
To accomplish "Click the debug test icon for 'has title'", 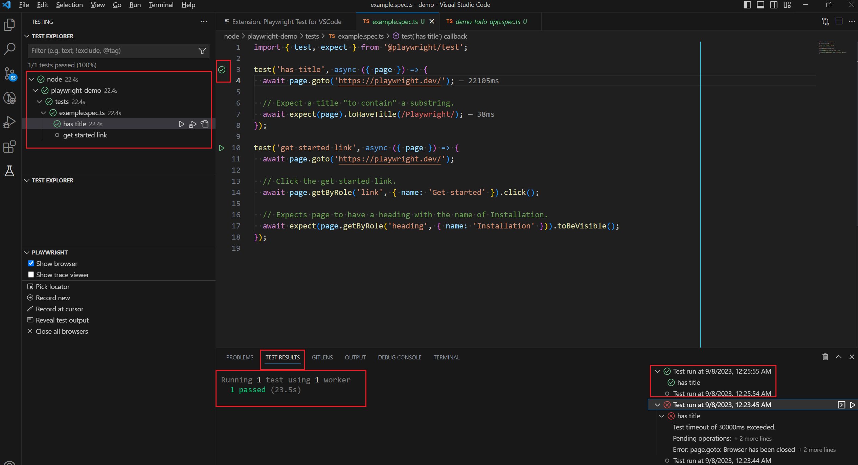I will click(x=192, y=124).
